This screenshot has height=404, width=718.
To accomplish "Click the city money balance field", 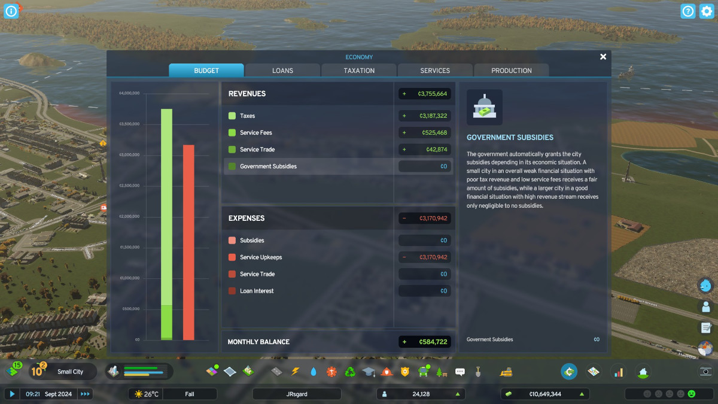I will (544, 394).
